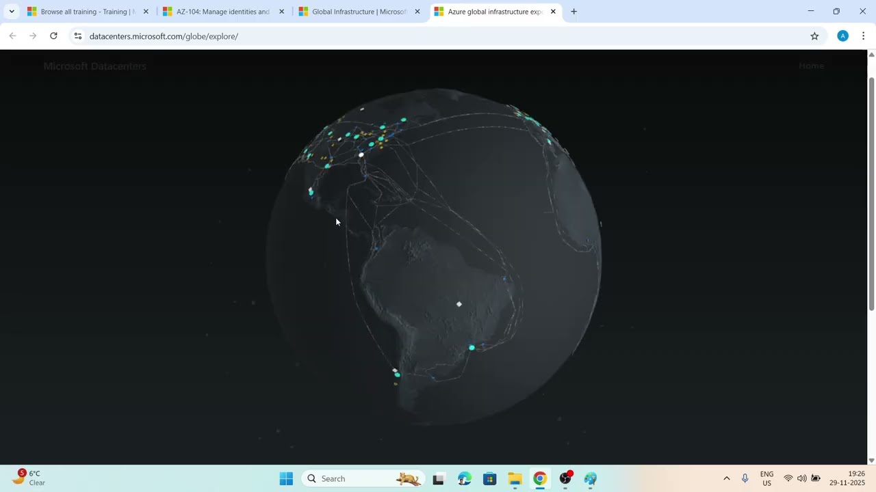876x492 pixels.
Task: Switch to Browse all training tab
Action: click(87, 12)
